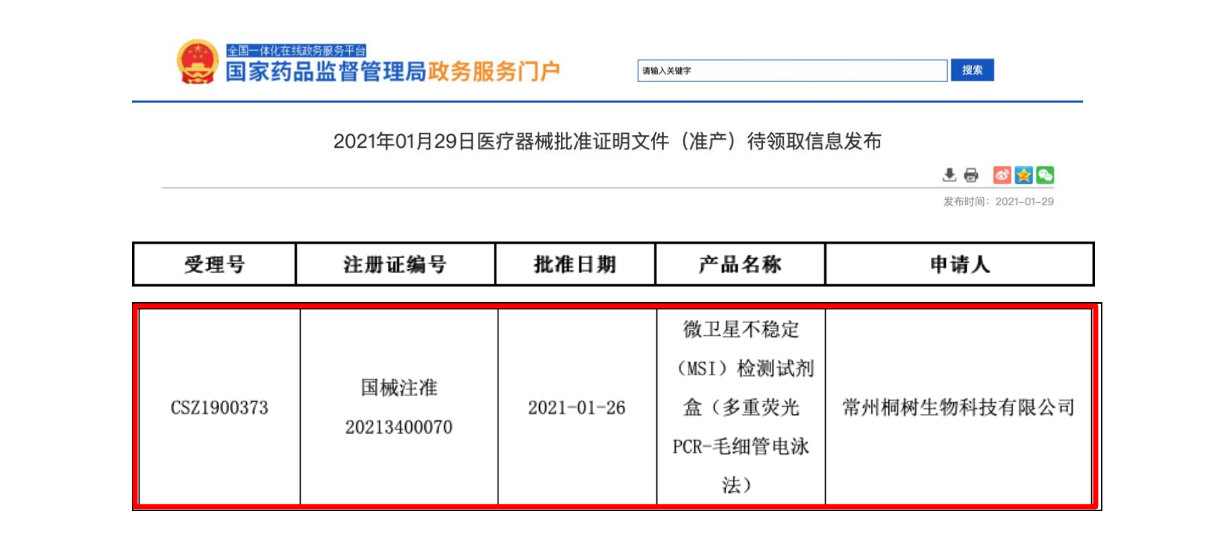This screenshot has width=1224, height=538.
Task: Click 国家药品监督管理局政务服务门户 site title
Action: coord(393,72)
